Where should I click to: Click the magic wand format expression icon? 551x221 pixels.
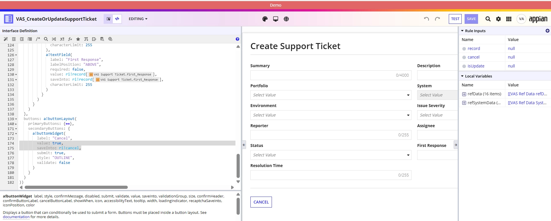(5, 39)
